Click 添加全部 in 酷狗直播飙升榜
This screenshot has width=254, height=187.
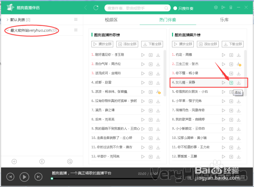tap(208, 44)
